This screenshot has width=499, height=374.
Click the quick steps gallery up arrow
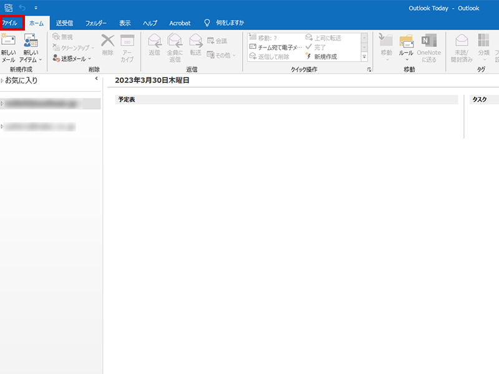click(x=364, y=38)
